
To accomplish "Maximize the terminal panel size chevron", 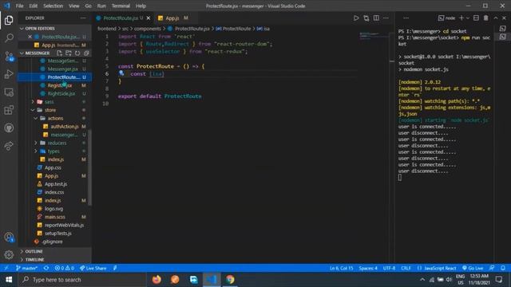I will point(496,18).
